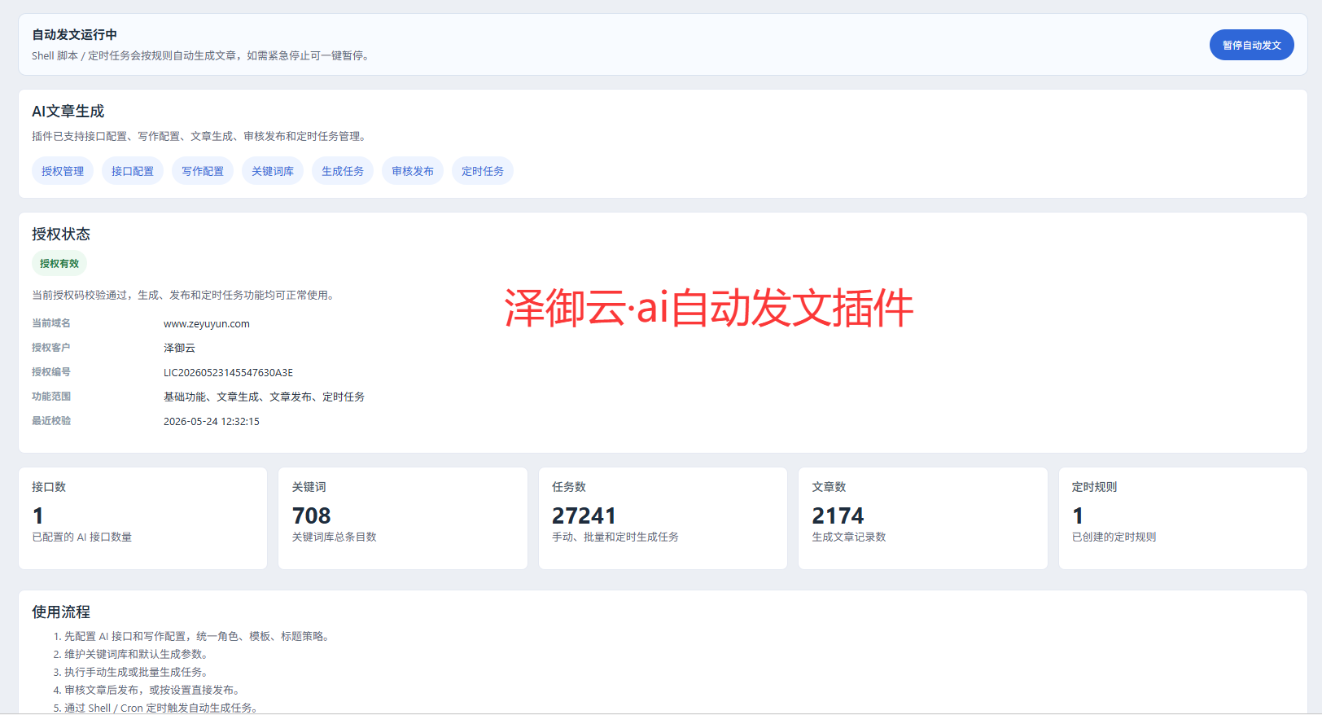
Task: Click the 定时规则 value 1
Action: tap(1078, 516)
